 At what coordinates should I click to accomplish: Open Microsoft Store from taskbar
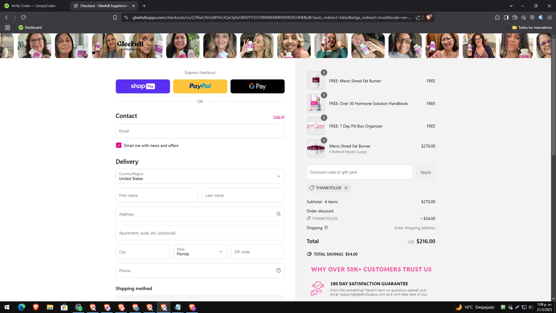coord(64,307)
